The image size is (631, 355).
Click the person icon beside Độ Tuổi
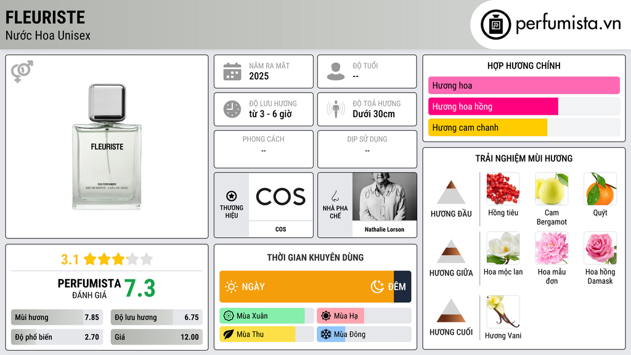336,71
